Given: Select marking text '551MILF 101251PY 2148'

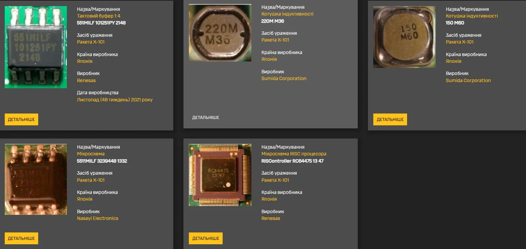Looking at the screenshot, I should (x=101, y=23).
